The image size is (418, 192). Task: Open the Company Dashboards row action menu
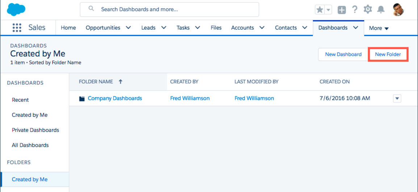click(x=397, y=98)
